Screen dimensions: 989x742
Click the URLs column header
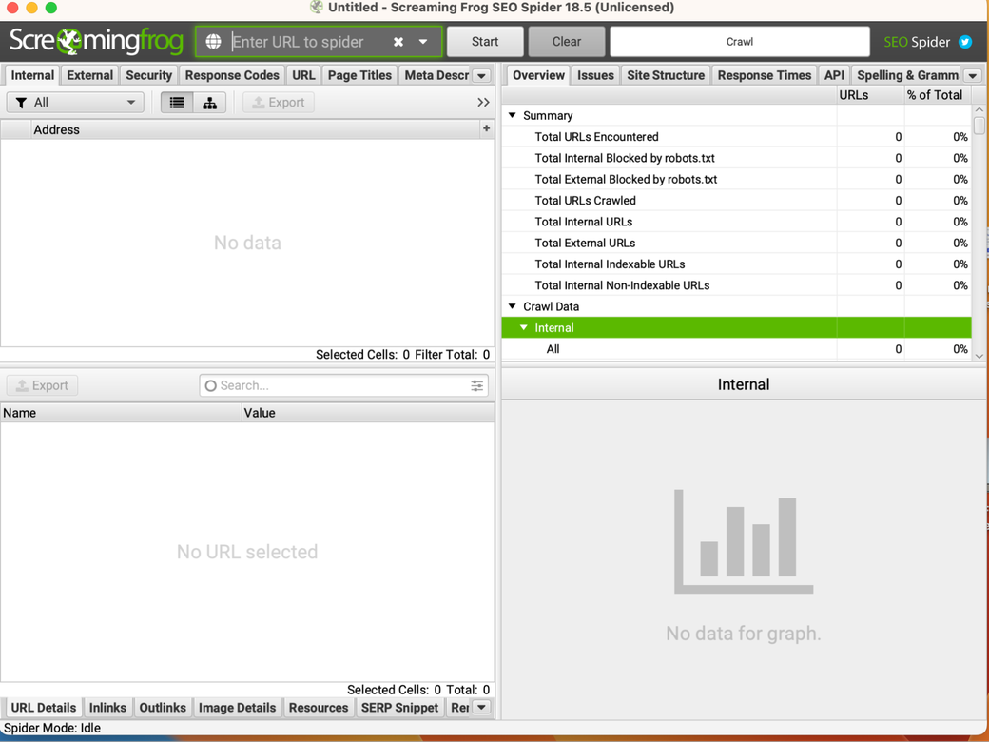(x=870, y=95)
